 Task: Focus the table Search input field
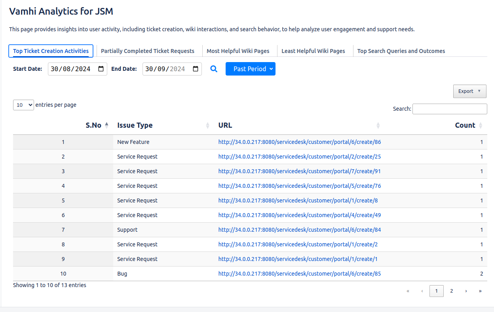[450, 109]
